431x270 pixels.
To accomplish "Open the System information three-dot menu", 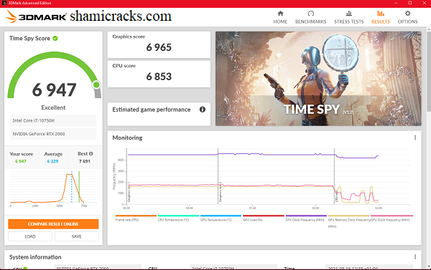I will (x=415, y=257).
